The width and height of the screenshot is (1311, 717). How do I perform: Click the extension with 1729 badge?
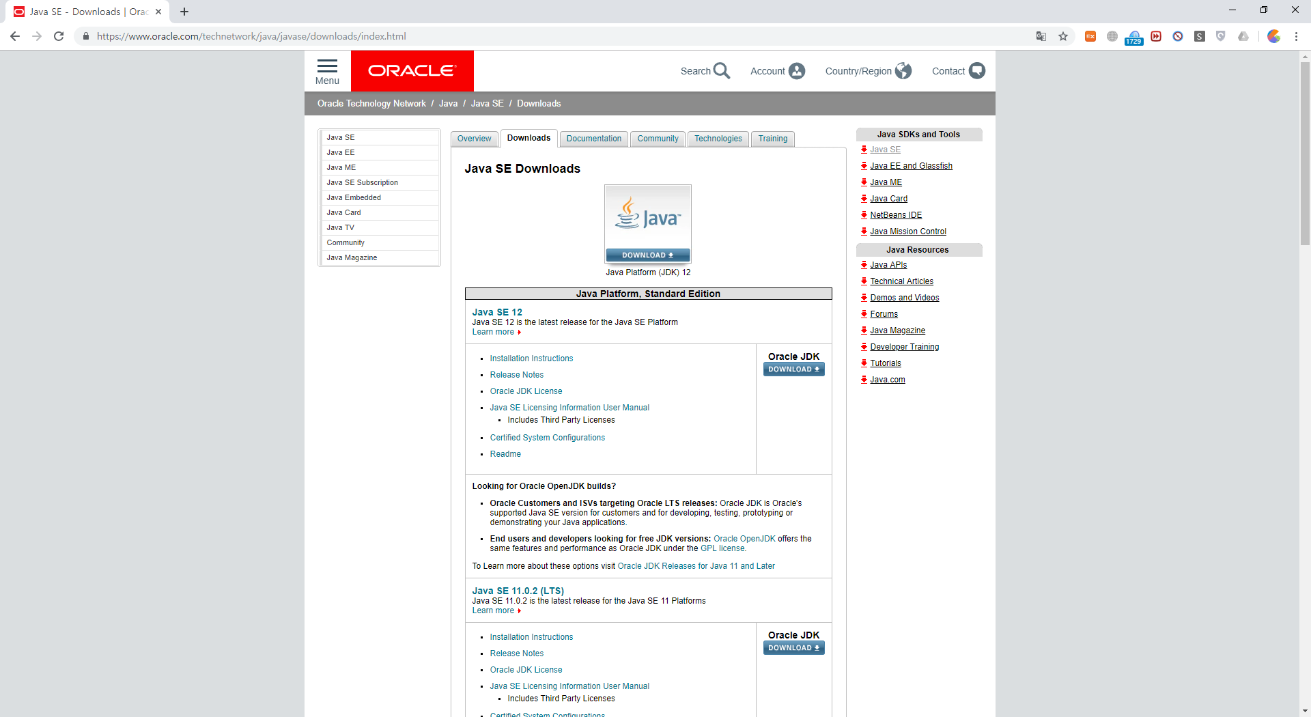(1134, 38)
